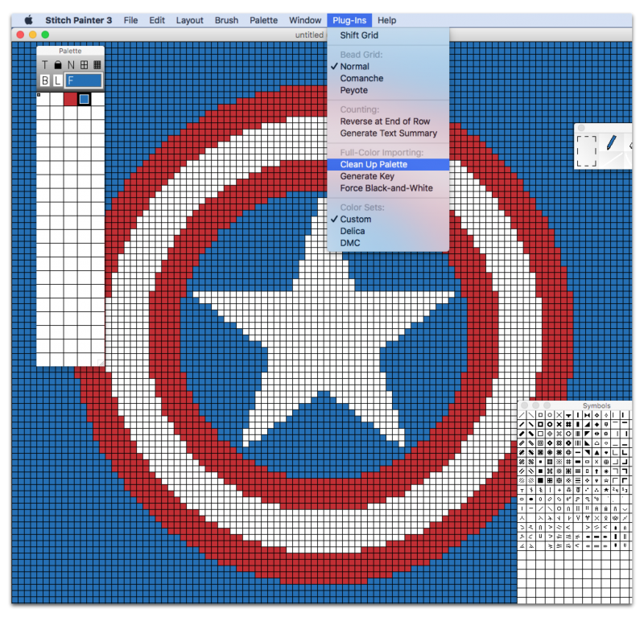Screen dimensions: 644x617
Task: Pick the up arrow symbol in Symbols
Action: 597,471
